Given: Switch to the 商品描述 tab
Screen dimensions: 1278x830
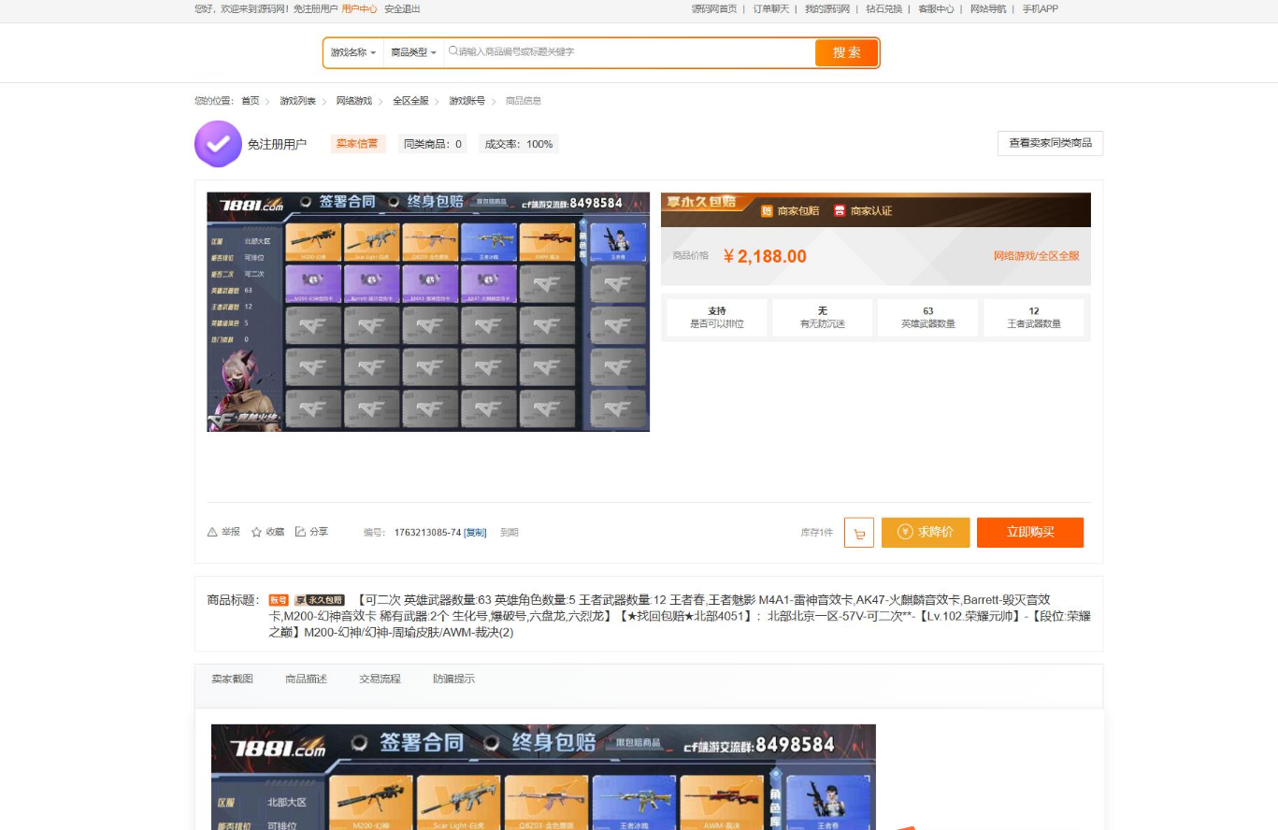Looking at the screenshot, I should (x=306, y=680).
